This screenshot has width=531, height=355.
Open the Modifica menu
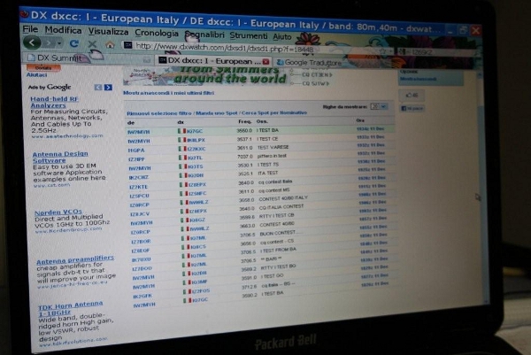(x=63, y=30)
